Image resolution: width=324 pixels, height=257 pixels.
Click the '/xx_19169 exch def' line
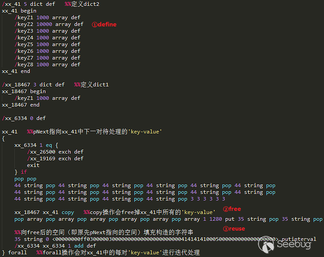pyautogui.click(x=55, y=158)
